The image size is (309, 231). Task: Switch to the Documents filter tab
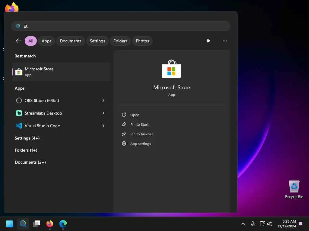pos(71,41)
